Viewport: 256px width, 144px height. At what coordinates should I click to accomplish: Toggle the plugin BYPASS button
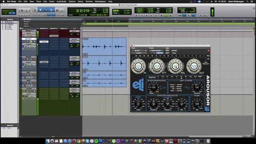(174, 51)
